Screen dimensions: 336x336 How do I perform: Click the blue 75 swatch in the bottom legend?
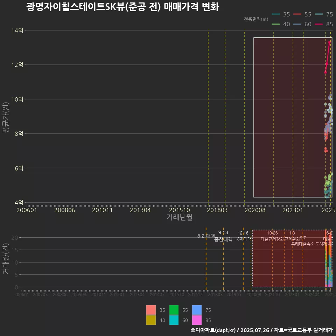tap(197, 310)
